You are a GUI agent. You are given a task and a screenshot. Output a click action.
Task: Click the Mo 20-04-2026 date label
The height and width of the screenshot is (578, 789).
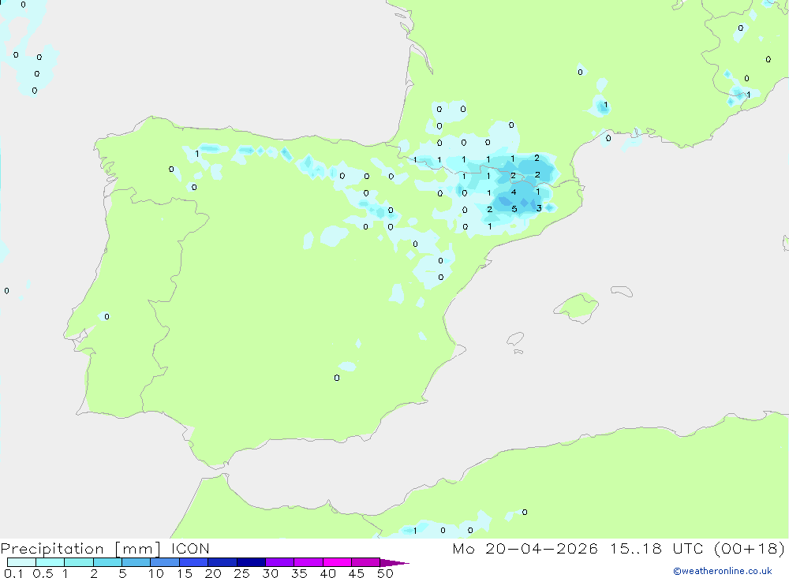(x=525, y=548)
